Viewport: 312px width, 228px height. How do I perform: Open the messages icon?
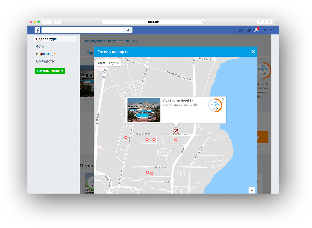tap(249, 30)
